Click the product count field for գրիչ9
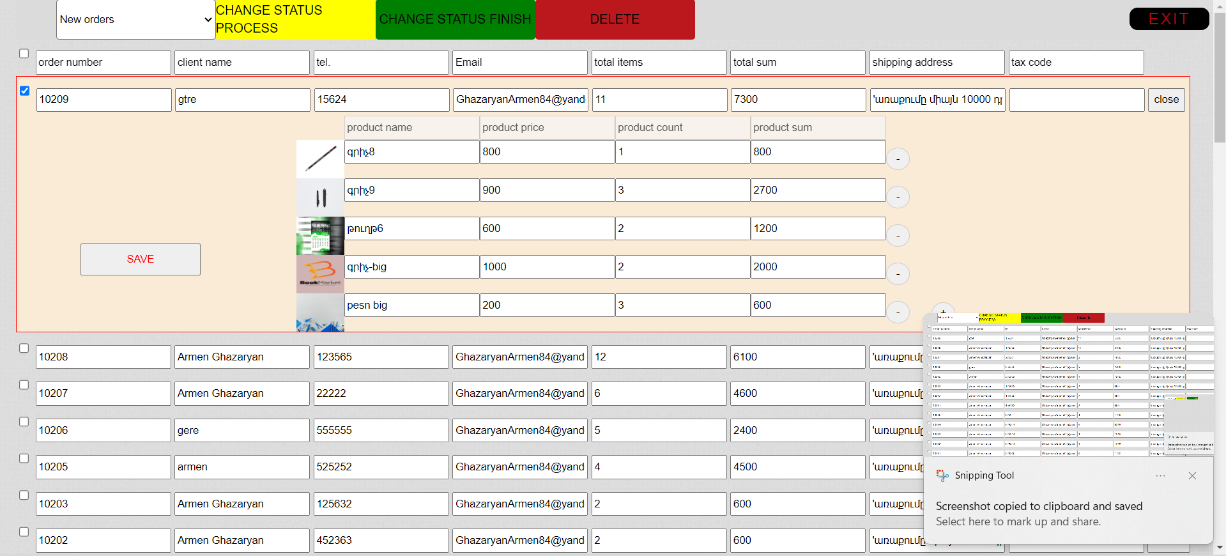 [x=682, y=190]
